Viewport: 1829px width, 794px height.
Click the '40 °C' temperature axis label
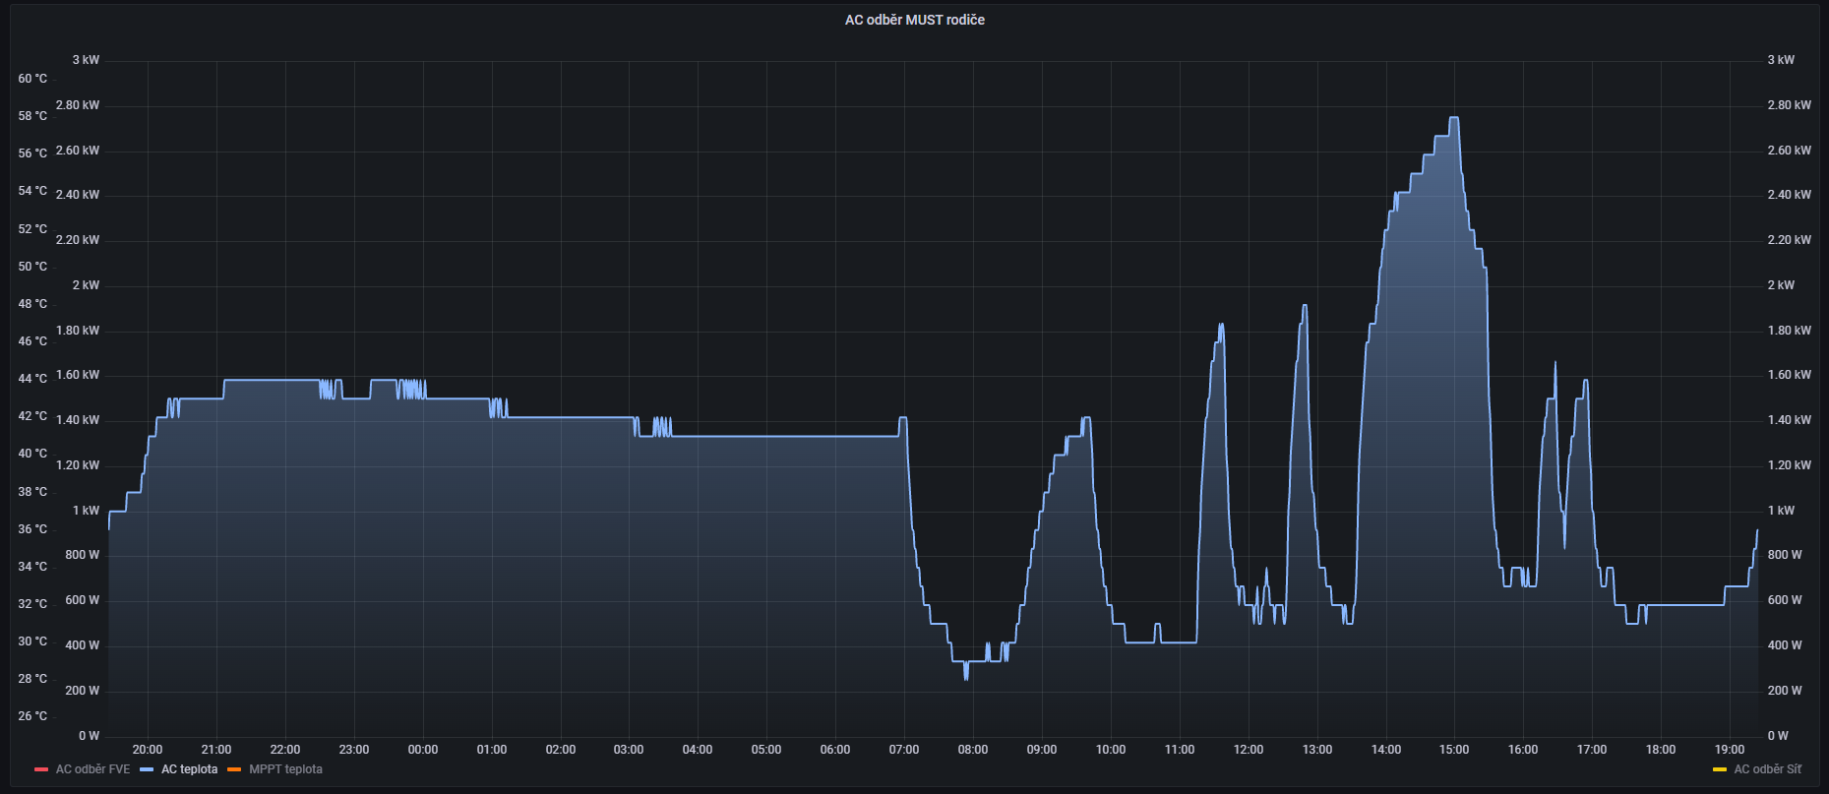32,454
